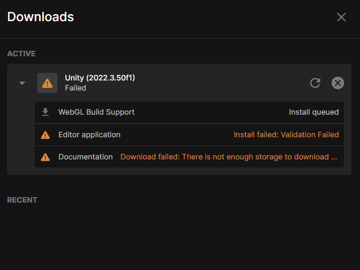Click the Downloads panel title
The width and height of the screenshot is (360, 270).
(41, 17)
